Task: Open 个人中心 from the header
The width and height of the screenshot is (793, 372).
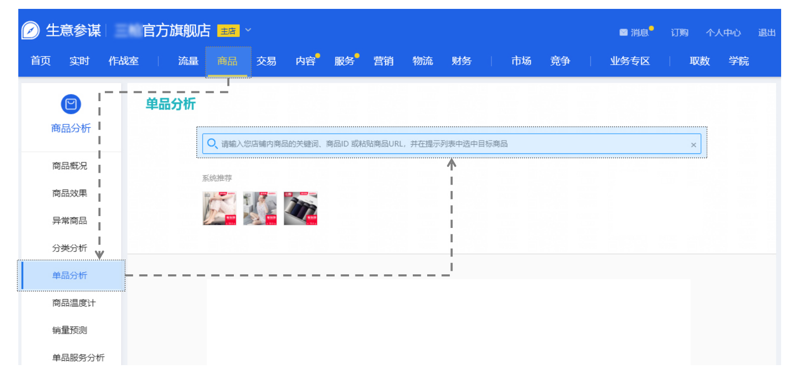Action: pyautogui.click(x=723, y=33)
